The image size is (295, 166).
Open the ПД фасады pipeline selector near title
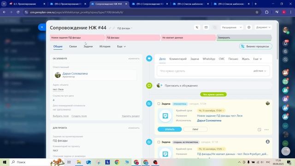[125, 28]
